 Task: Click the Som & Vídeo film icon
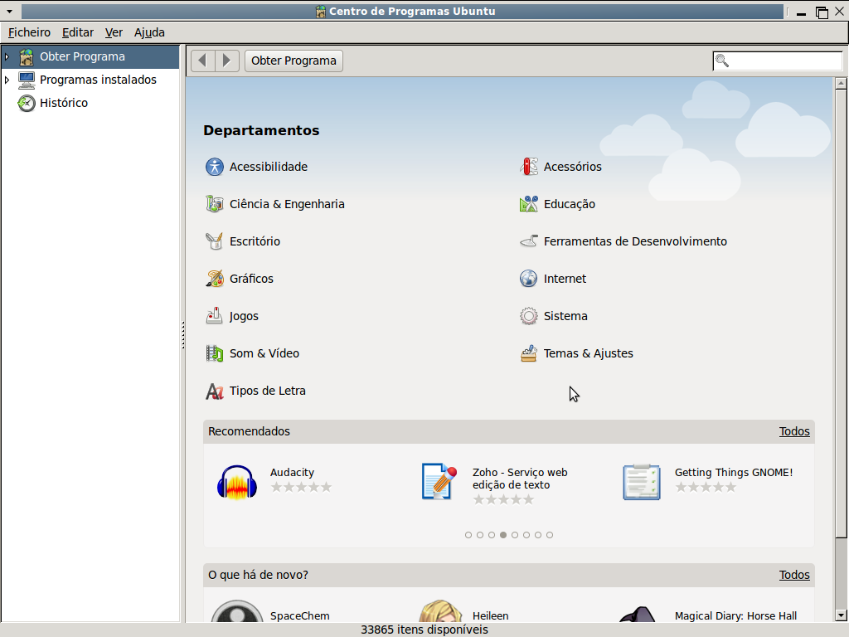pyautogui.click(x=215, y=353)
